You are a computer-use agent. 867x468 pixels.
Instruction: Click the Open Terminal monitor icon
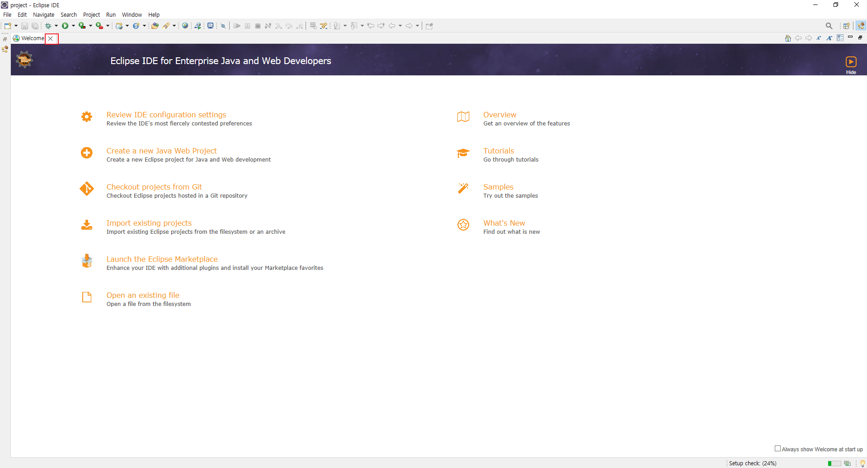coord(210,26)
